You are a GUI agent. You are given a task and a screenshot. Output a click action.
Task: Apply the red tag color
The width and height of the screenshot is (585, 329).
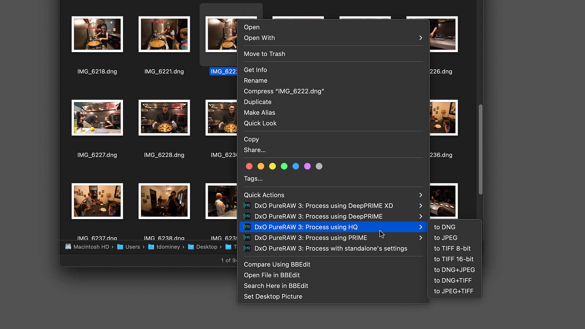[x=249, y=166]
